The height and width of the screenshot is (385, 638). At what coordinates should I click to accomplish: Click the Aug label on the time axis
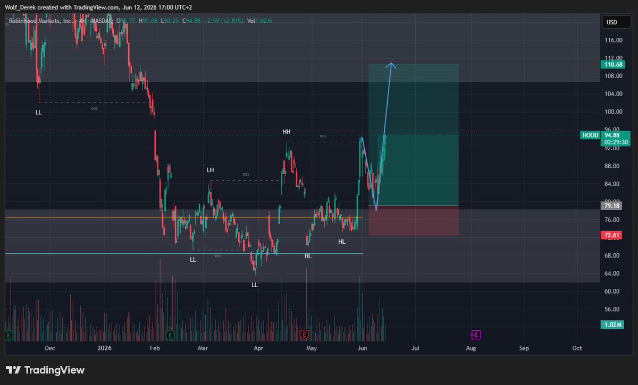click(x=471, y=348)
